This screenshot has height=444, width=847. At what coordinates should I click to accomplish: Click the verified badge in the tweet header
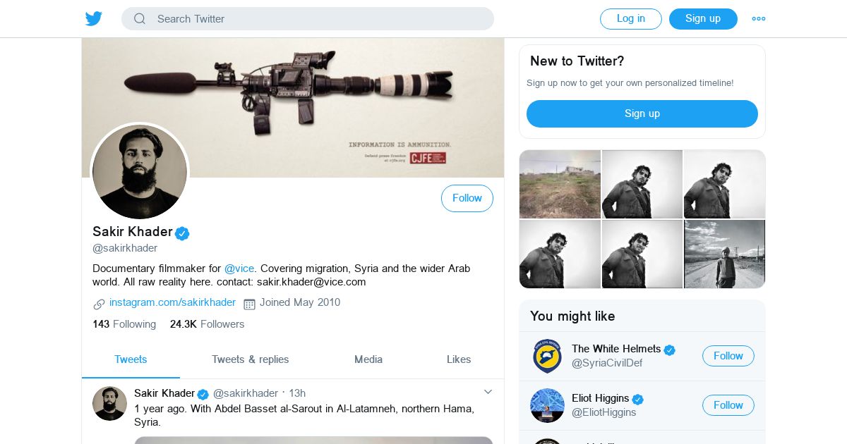click(203, 394)
